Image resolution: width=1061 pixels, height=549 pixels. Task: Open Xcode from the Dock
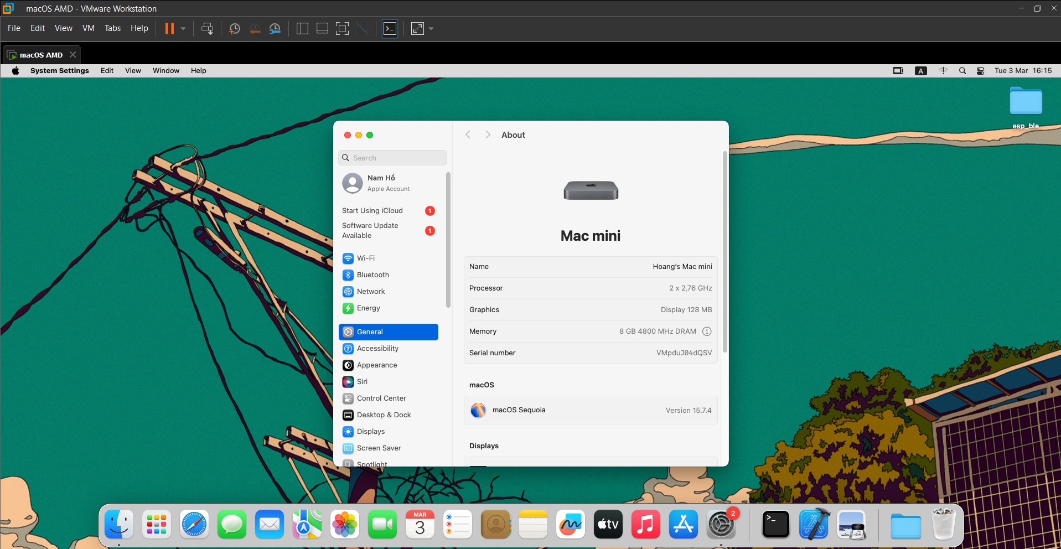[x=814, y=524]
